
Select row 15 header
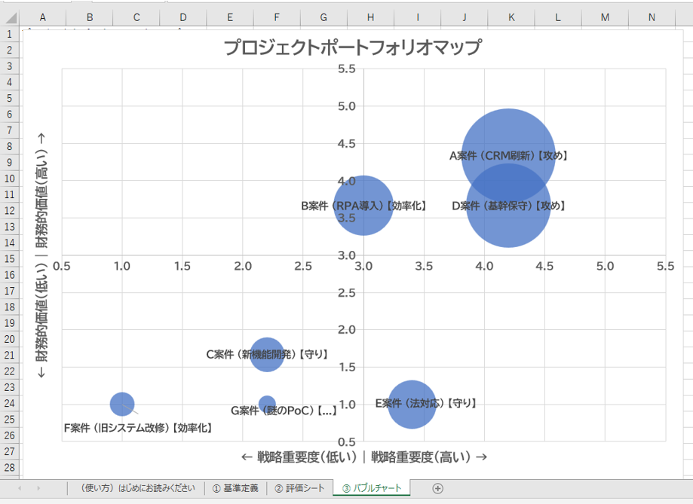[10, 258]
